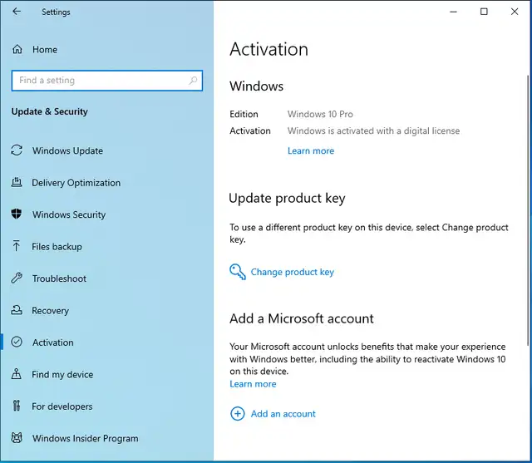Screen dimensions: 532x463
Task: Click the Activation checkmark circle icon
Action: pyautogui.click(x=17, y=342)
